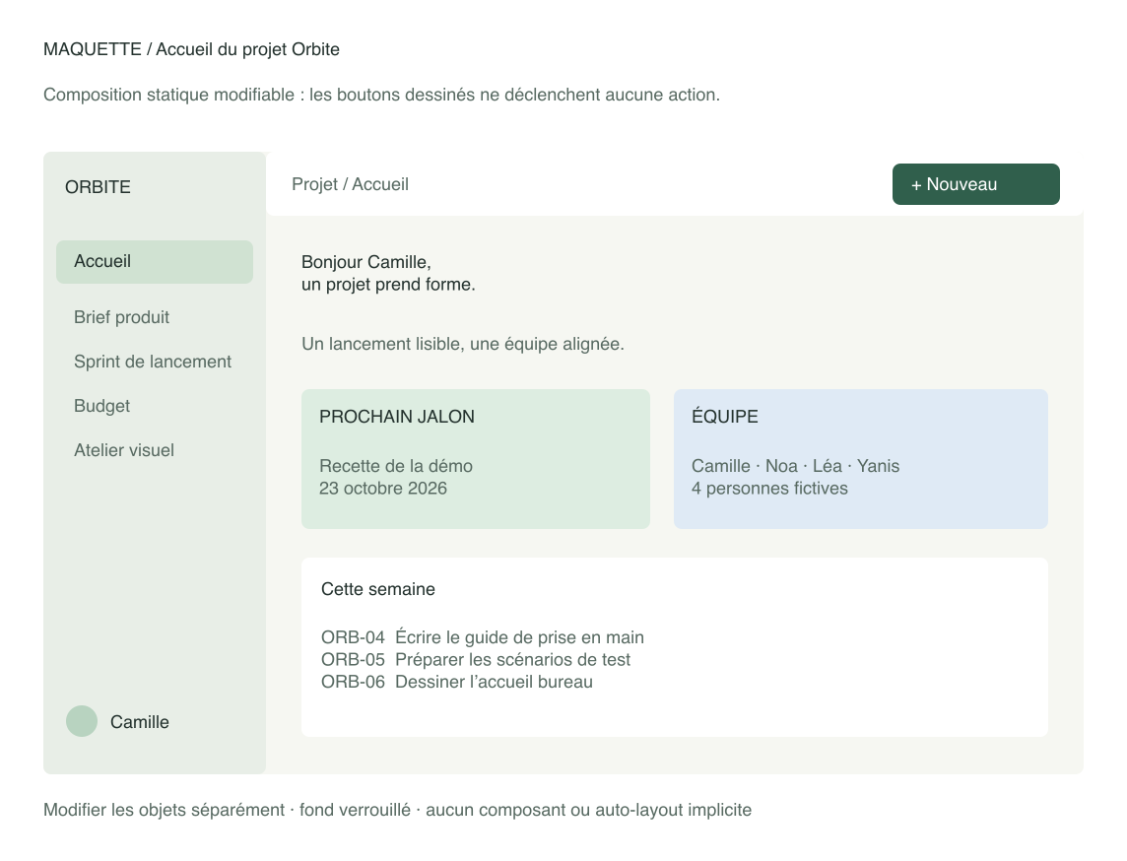Select the ORB-04 guide de prise en main row
This screenshot has width=1127, height=861.
tap(483, 637)
